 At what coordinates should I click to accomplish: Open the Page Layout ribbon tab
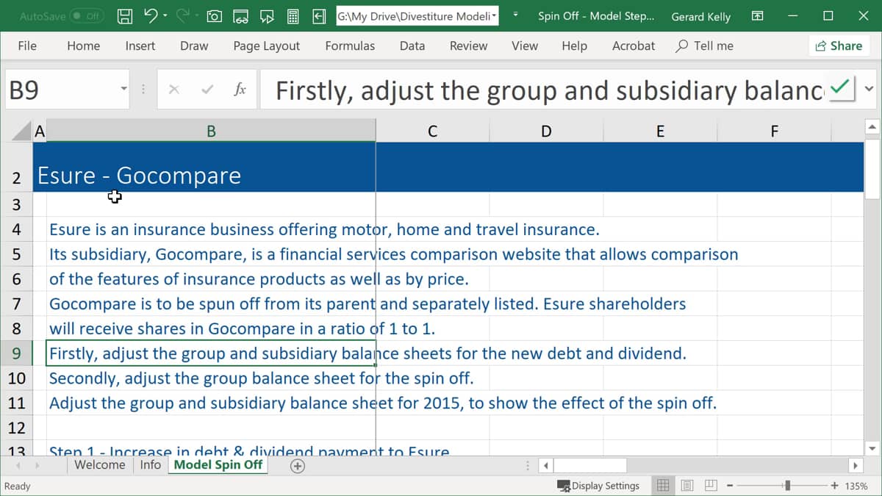pos(266,46)
